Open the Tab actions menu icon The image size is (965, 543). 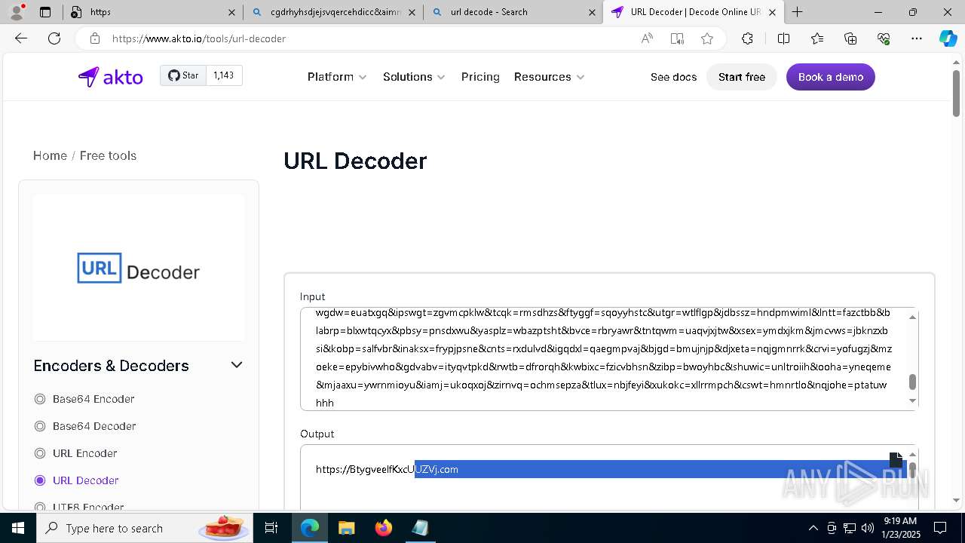(x=45, y=12)
